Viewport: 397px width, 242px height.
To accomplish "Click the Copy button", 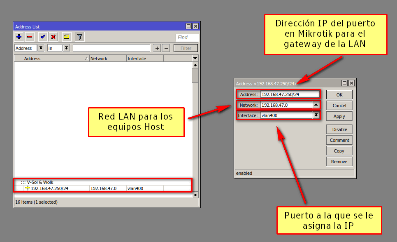I will click(x=339, y=151).
